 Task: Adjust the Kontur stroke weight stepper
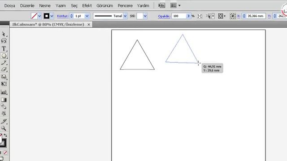pos(72,16)
